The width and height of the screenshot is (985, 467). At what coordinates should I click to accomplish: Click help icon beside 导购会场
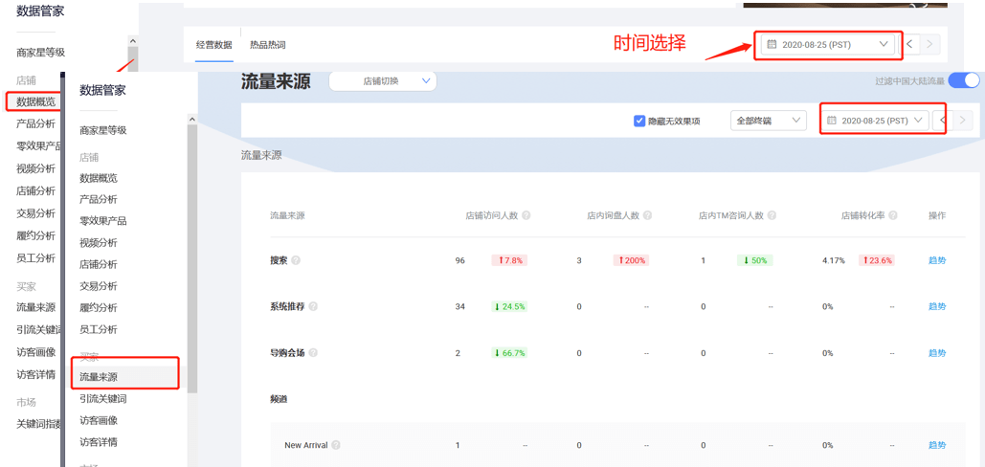pos(313,353)
